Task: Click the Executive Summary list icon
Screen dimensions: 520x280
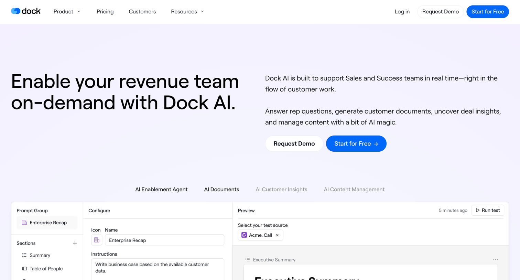Action: (x=248, y=260)
